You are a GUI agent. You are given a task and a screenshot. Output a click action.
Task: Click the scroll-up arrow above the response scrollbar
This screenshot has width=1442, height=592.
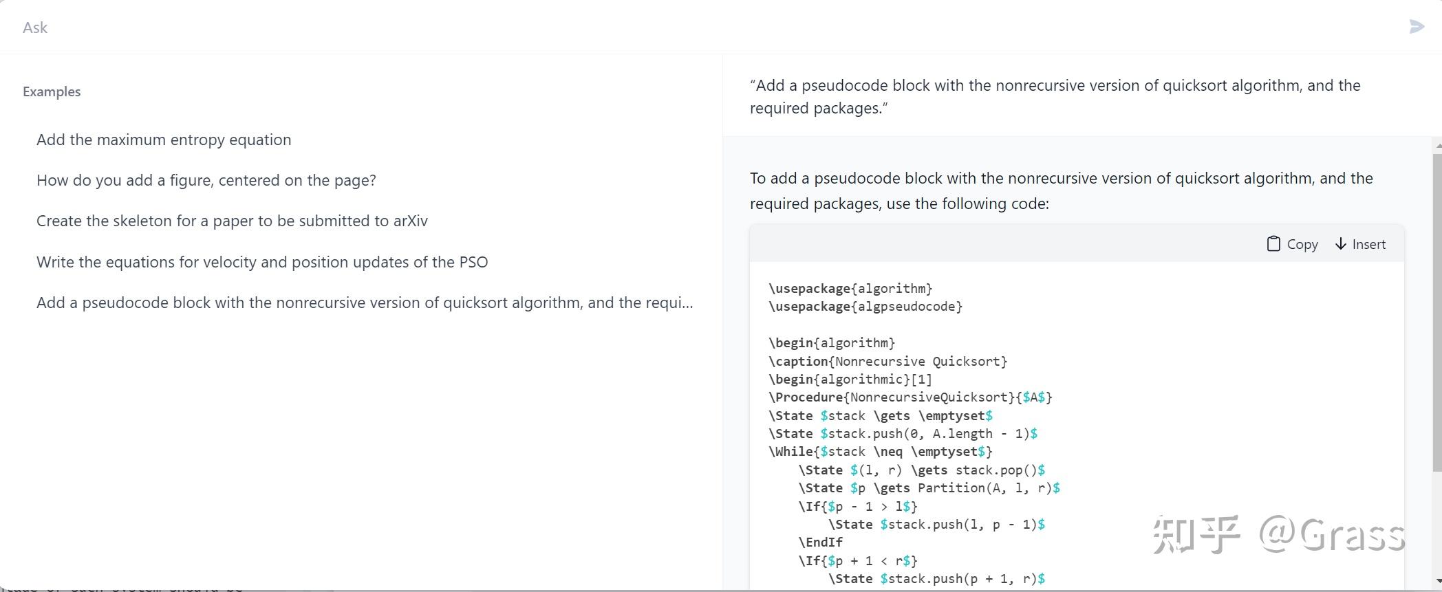(1437, 145)
